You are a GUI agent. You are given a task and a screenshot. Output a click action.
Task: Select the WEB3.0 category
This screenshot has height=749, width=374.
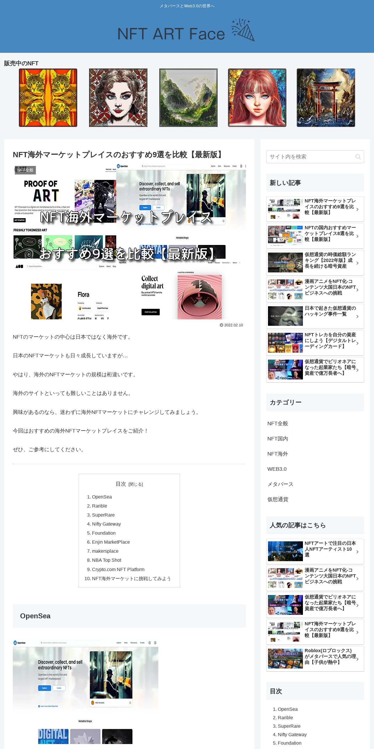pyautogui.click(x=277, y=469)
